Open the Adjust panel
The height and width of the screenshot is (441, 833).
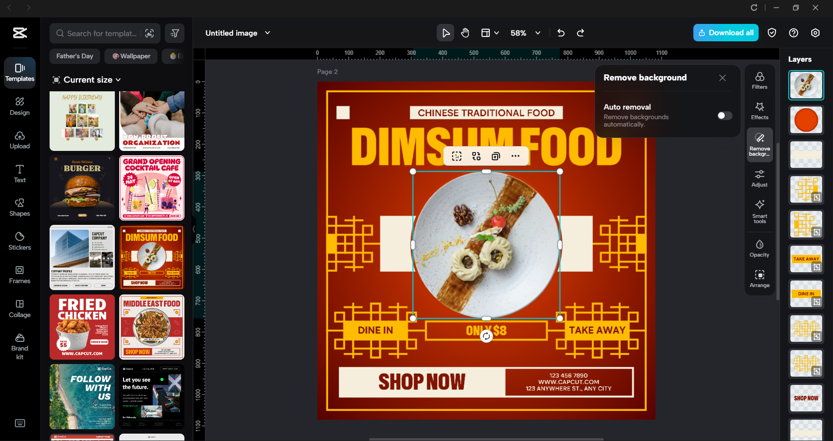tap(759, 178)
